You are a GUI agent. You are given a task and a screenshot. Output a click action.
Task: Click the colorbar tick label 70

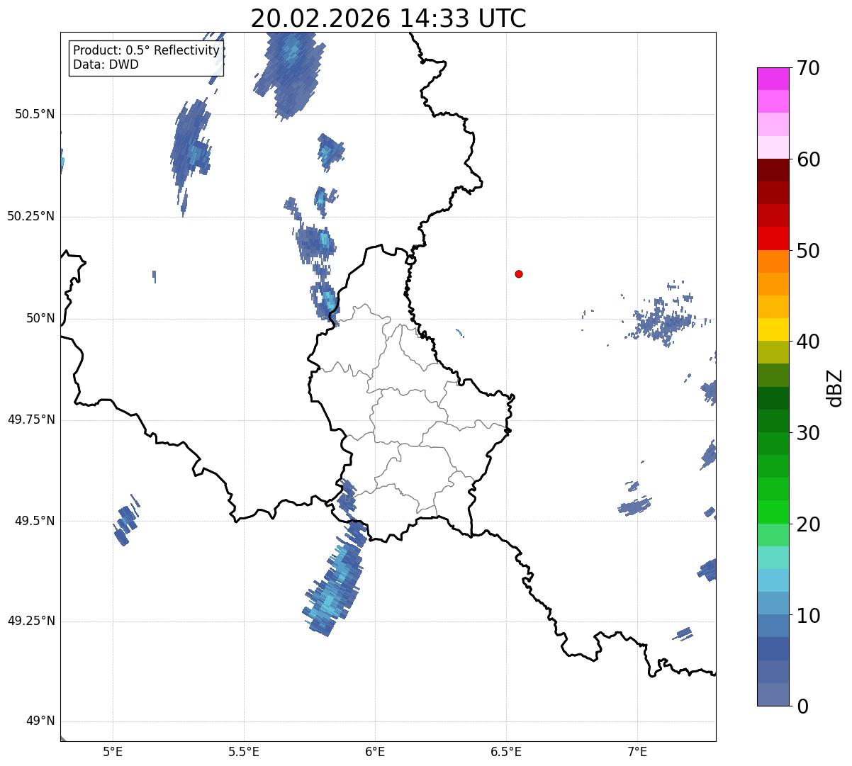(x=808, y=68)
